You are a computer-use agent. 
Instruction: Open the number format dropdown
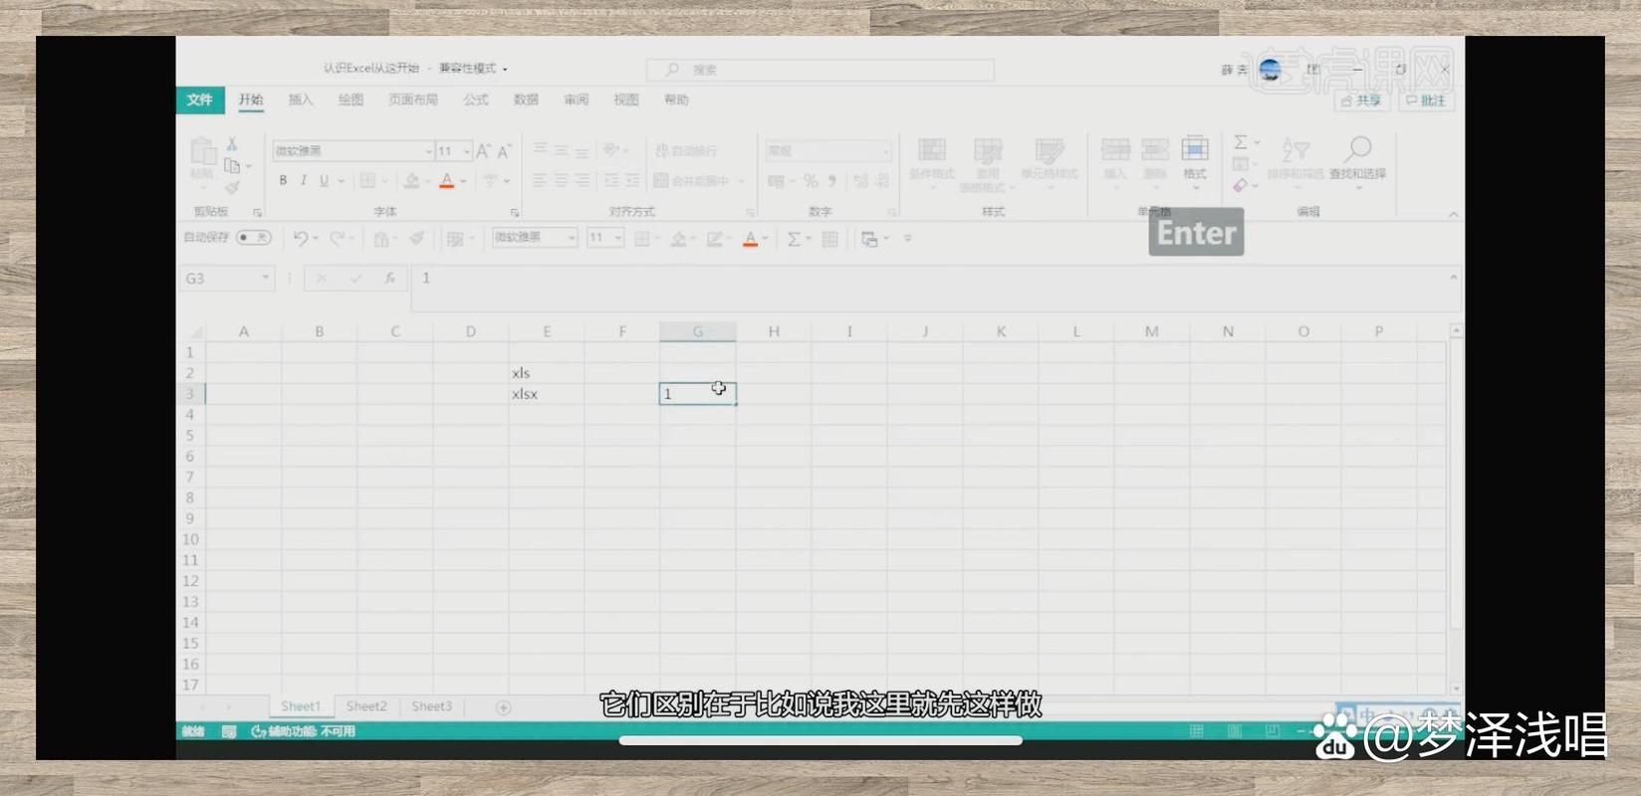(886, 151)
